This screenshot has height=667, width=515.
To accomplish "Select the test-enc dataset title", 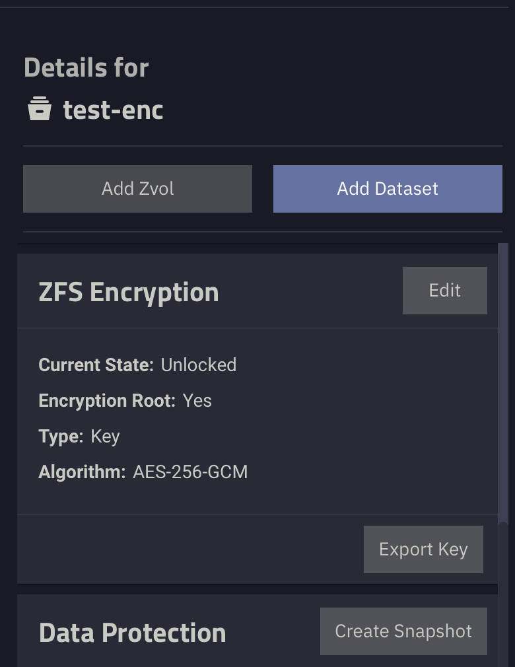I will (x=113, y=110).
